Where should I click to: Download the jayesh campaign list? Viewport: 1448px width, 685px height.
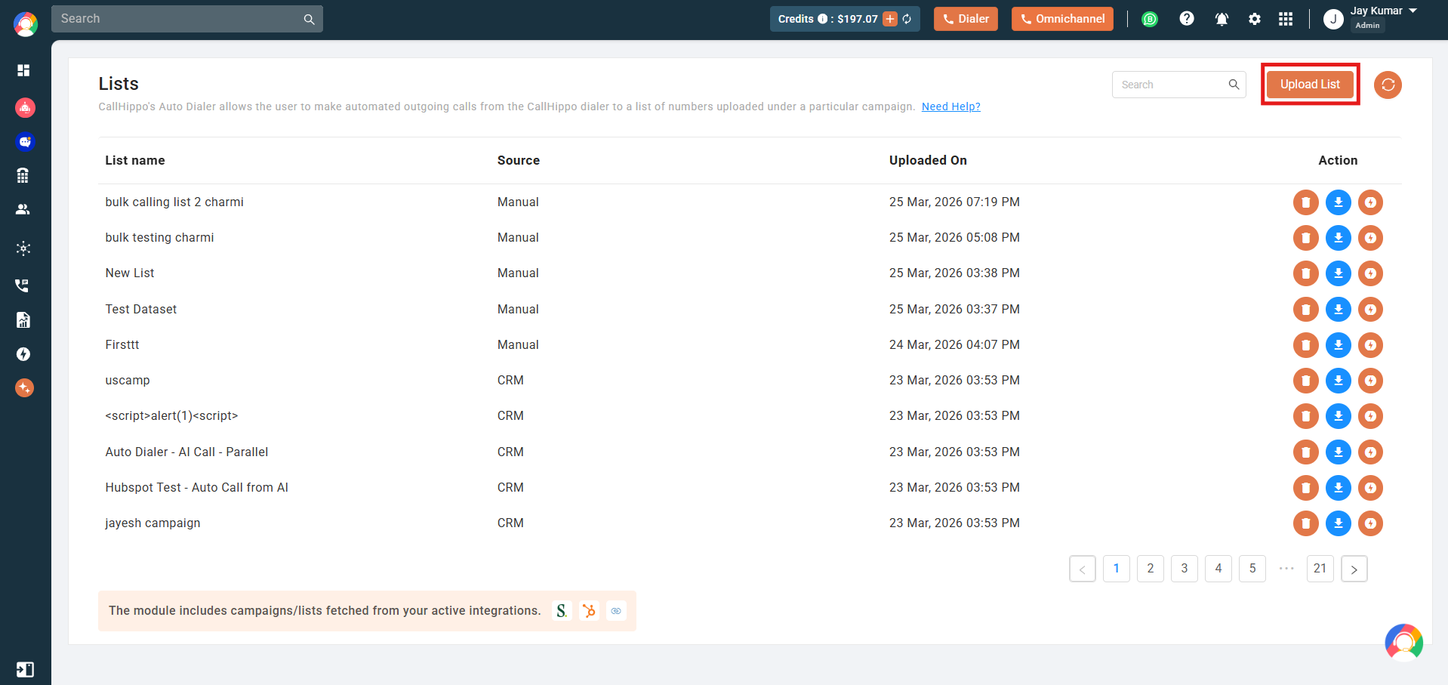pos(1339,523)
